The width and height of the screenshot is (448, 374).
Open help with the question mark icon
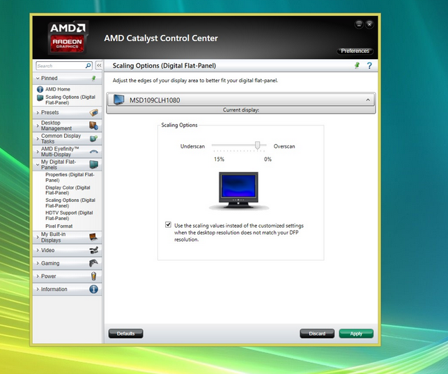(369, 65)
